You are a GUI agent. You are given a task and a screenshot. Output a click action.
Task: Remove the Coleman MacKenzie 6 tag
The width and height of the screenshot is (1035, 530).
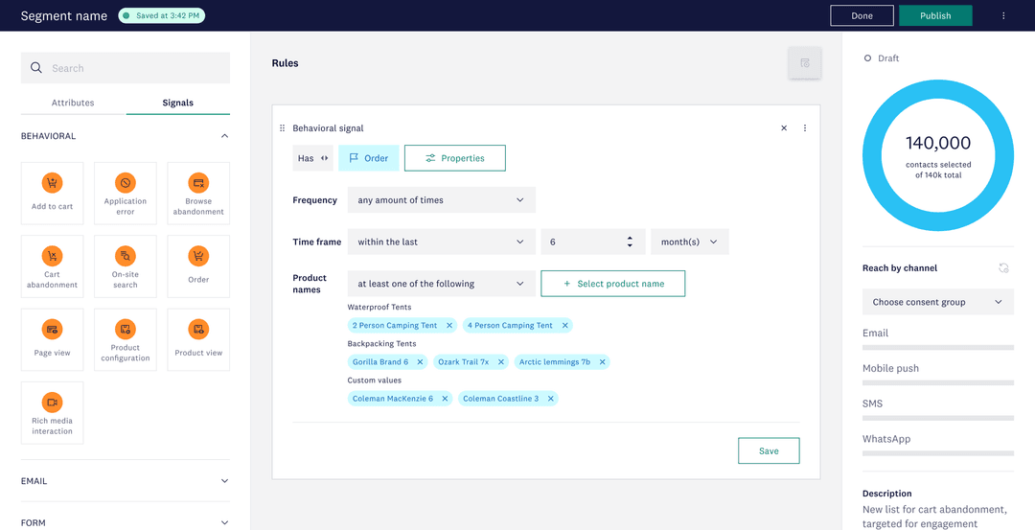pyautogui.click(x=445, y=399)
